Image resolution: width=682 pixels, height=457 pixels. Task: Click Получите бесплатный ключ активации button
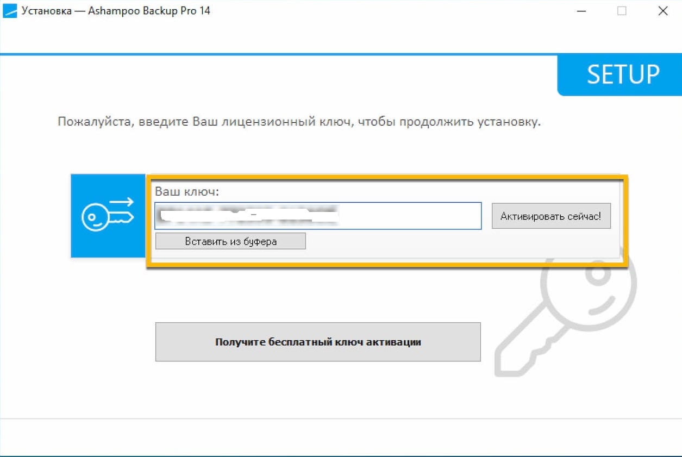pos(318,342)
